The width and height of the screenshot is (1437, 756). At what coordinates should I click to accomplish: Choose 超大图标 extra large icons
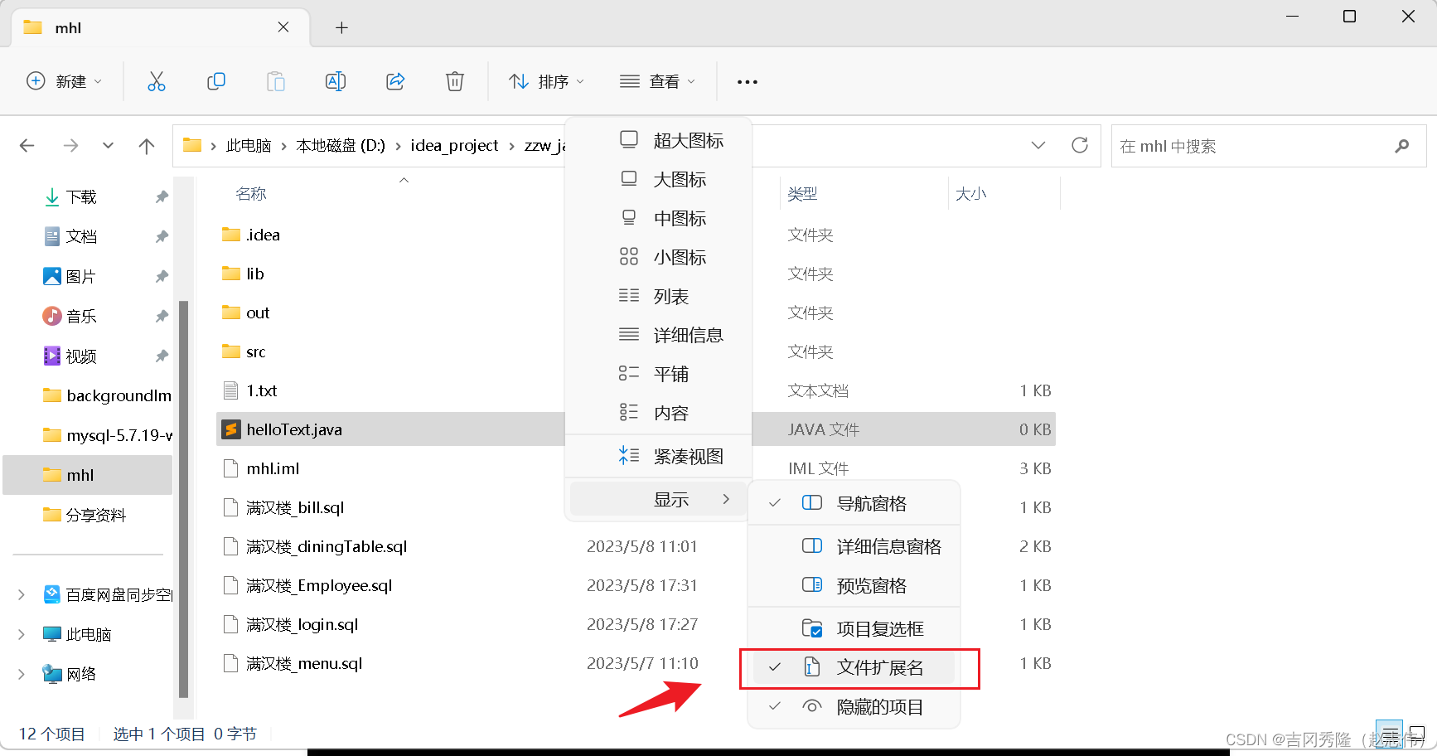click(x=658, y=140)
